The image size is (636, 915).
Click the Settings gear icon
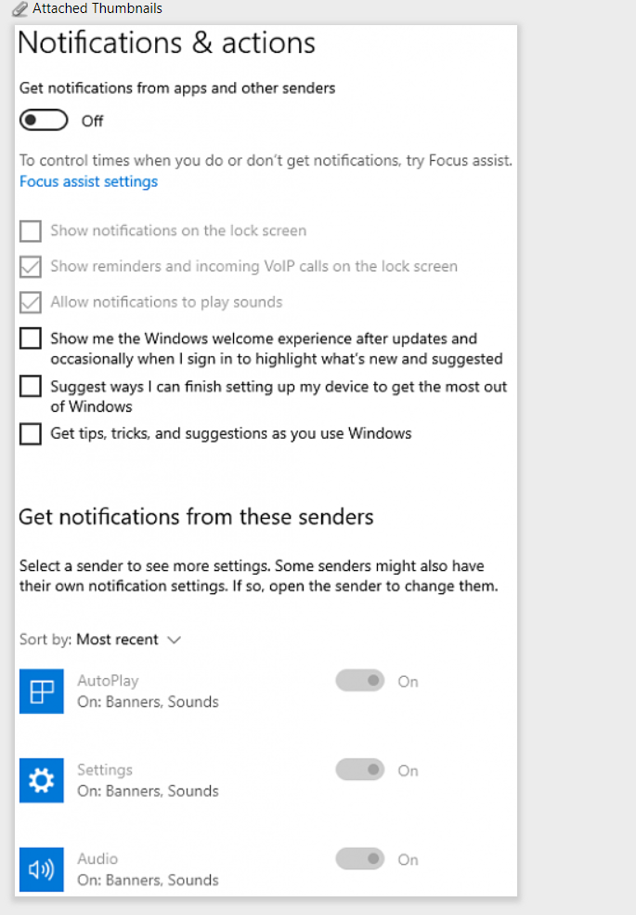click(x=41, y=780)
